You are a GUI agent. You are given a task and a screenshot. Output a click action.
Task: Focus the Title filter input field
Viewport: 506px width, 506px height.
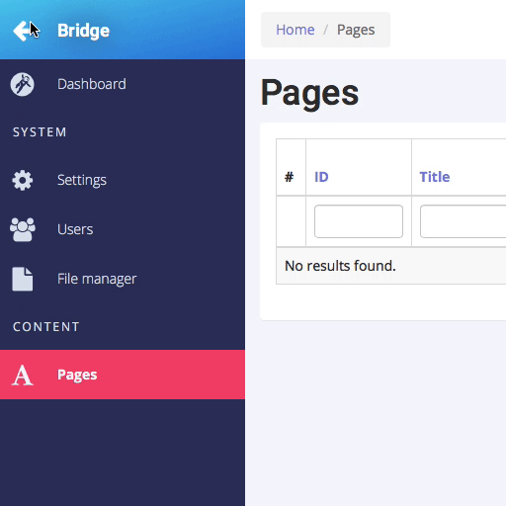click(x=463, y=221)
